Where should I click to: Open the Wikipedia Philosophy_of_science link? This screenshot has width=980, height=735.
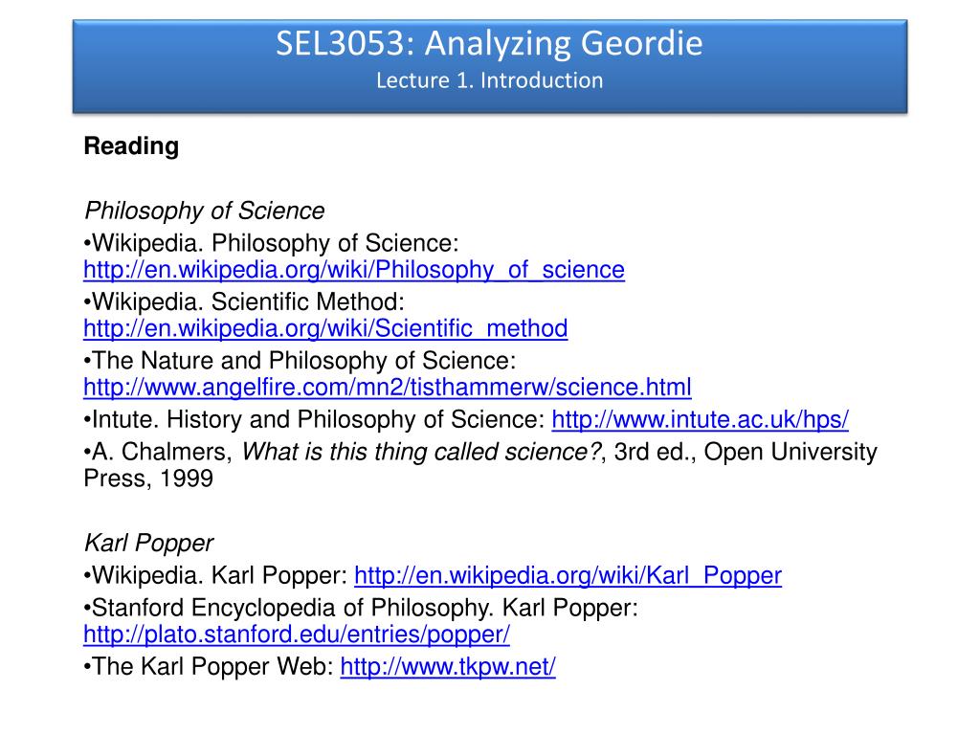pos(354,270)
